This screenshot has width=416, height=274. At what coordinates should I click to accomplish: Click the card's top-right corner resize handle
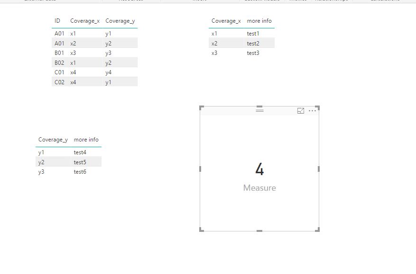pos(317,108)
